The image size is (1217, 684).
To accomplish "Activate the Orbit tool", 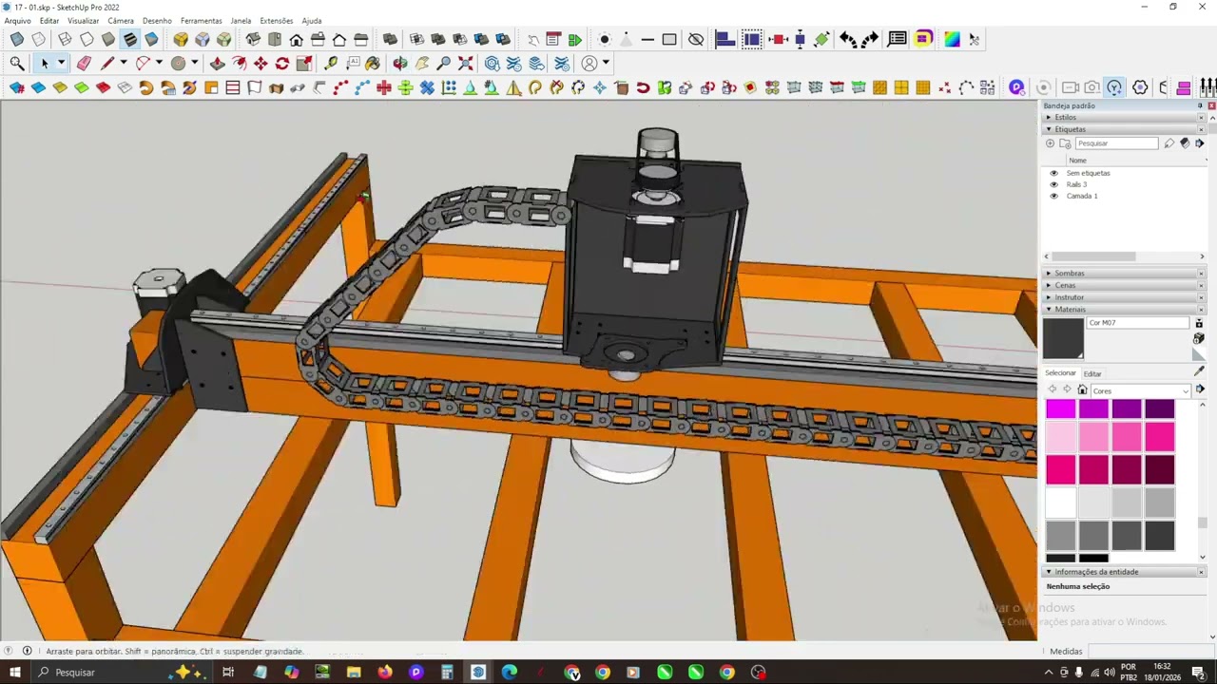I will pyautogui.click(x=400, y=64).
